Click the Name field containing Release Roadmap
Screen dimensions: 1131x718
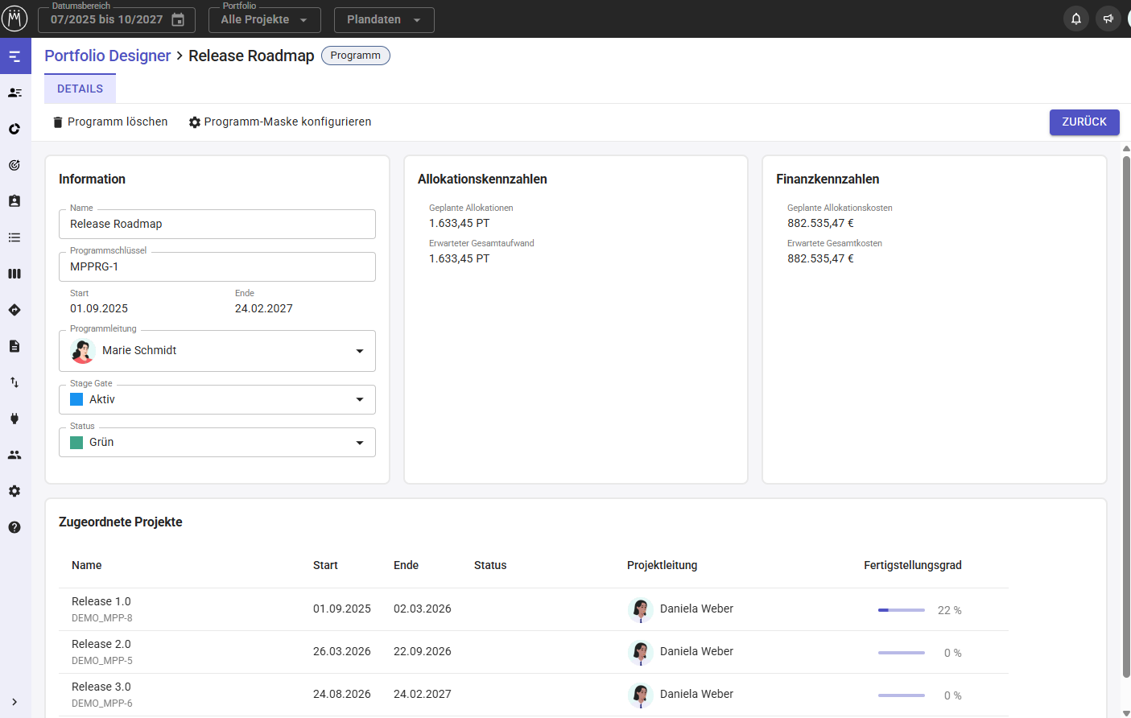(x=217, y=225)
